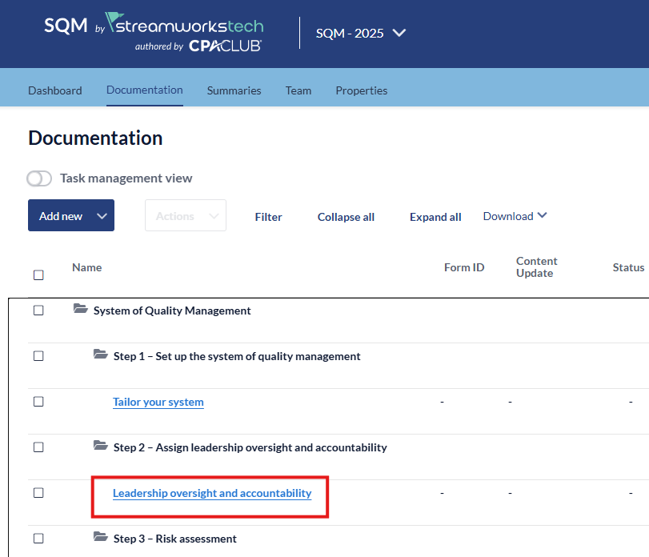649x557 pixels.
Task: Click the Filter button
Action: (268, 217)
